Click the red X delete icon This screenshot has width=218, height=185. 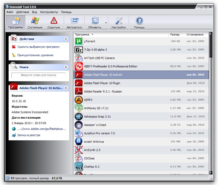(x=14, y=47)
